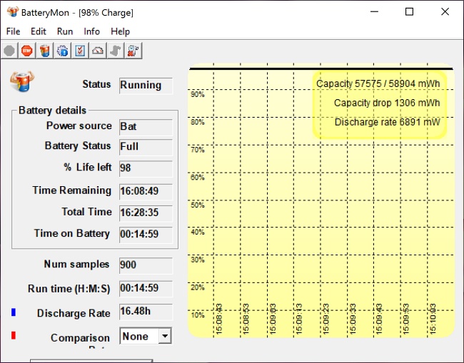Click the 'Discharge rate 6891 mW' chart text
The image size is (464, 363).
click(388, 122)
